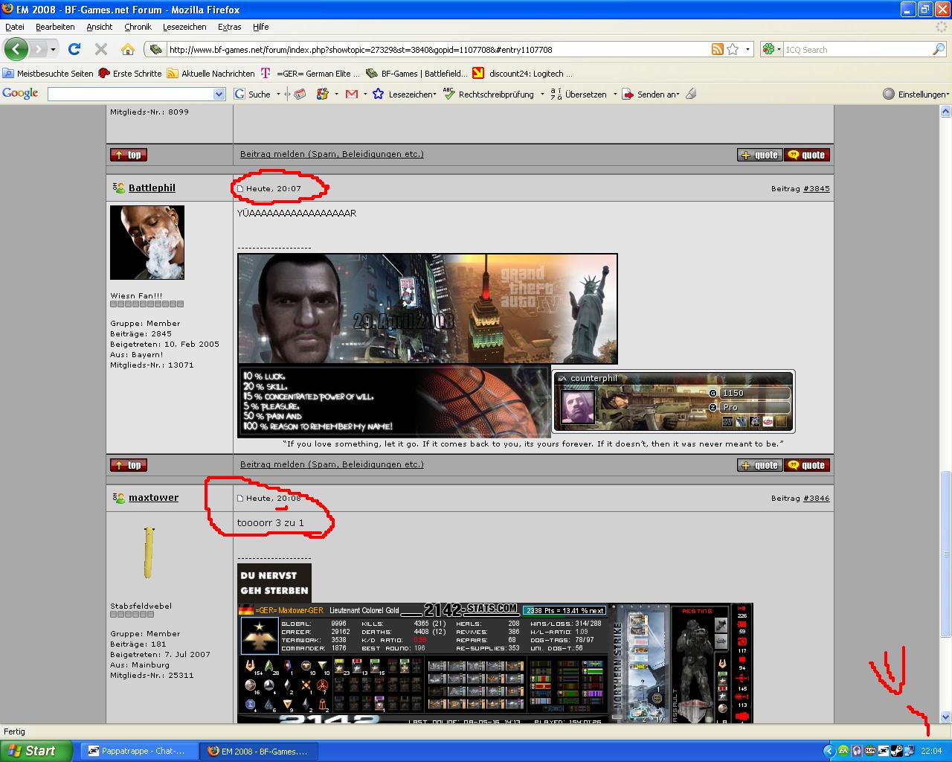This screenshot has width=952, height=762.
Task: Open the Suche button dropdown arrow
Action: click(x=278, y=95)
